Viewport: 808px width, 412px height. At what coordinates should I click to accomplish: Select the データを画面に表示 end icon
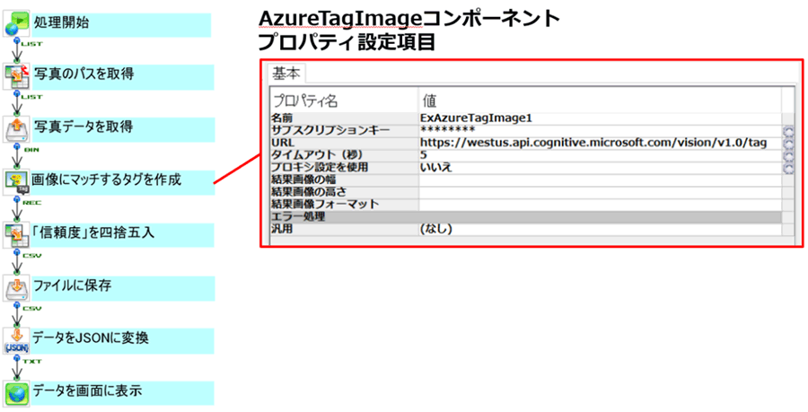(x=16, y=393)
